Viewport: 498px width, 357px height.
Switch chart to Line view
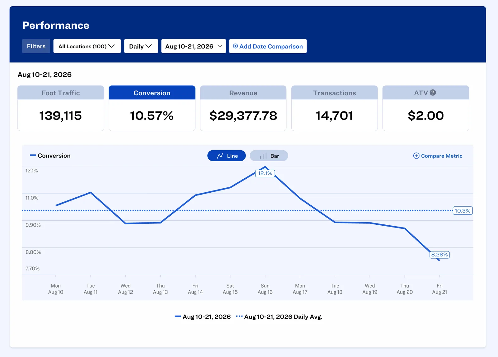coord(227,156)
